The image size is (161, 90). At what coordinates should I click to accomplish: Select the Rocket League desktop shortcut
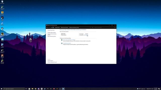tap(2, 45)
